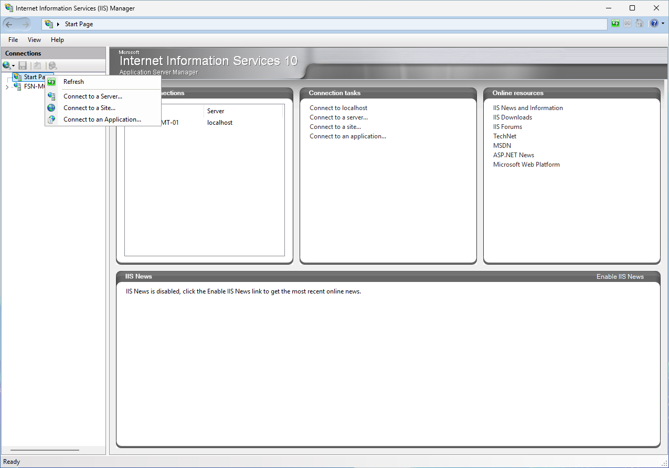Viewport: 669px width, 468px height.
Task: Click the Create New Connection globe icon
Action: click(x=6, y=66)
